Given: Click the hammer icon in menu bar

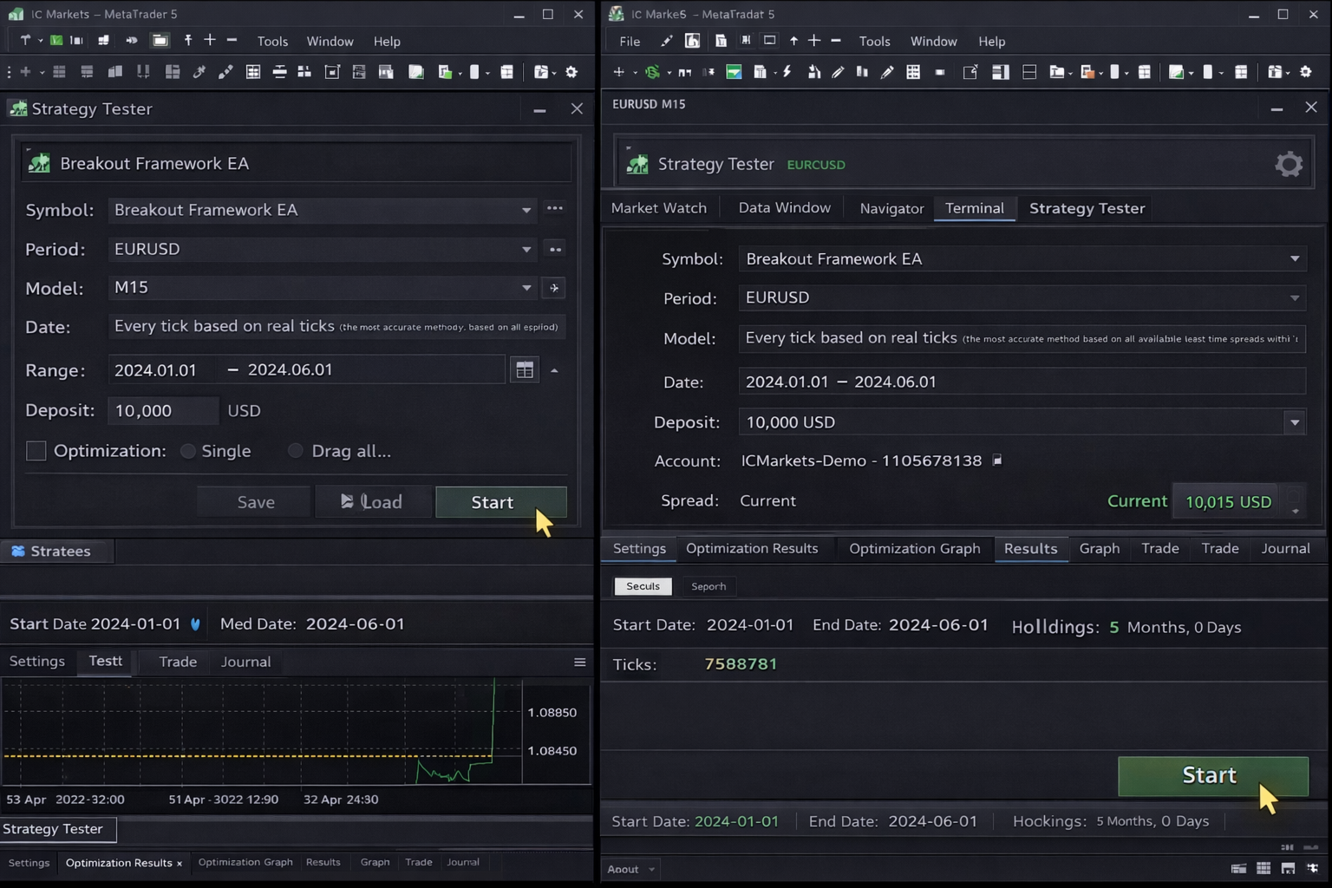Looking at the screenshot, I should click(25, 41).
